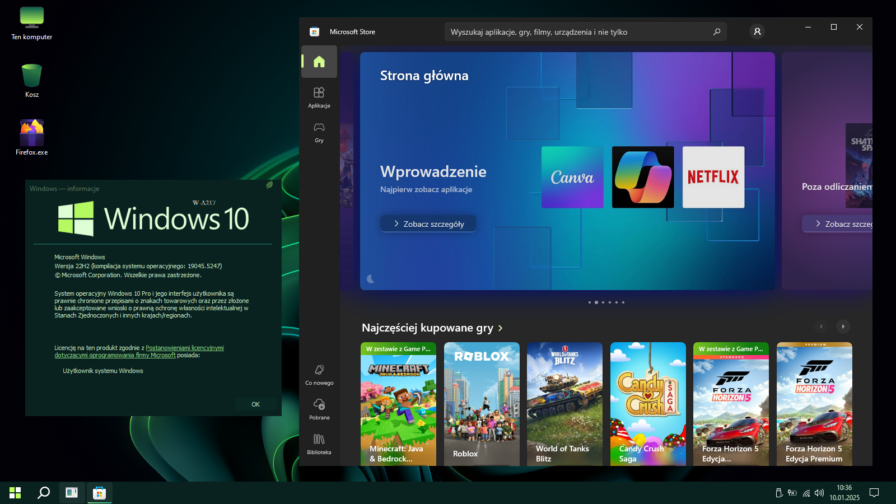Open Pobrane downloads section
This screenshot has height=504, width=896.
click(319, 409)
